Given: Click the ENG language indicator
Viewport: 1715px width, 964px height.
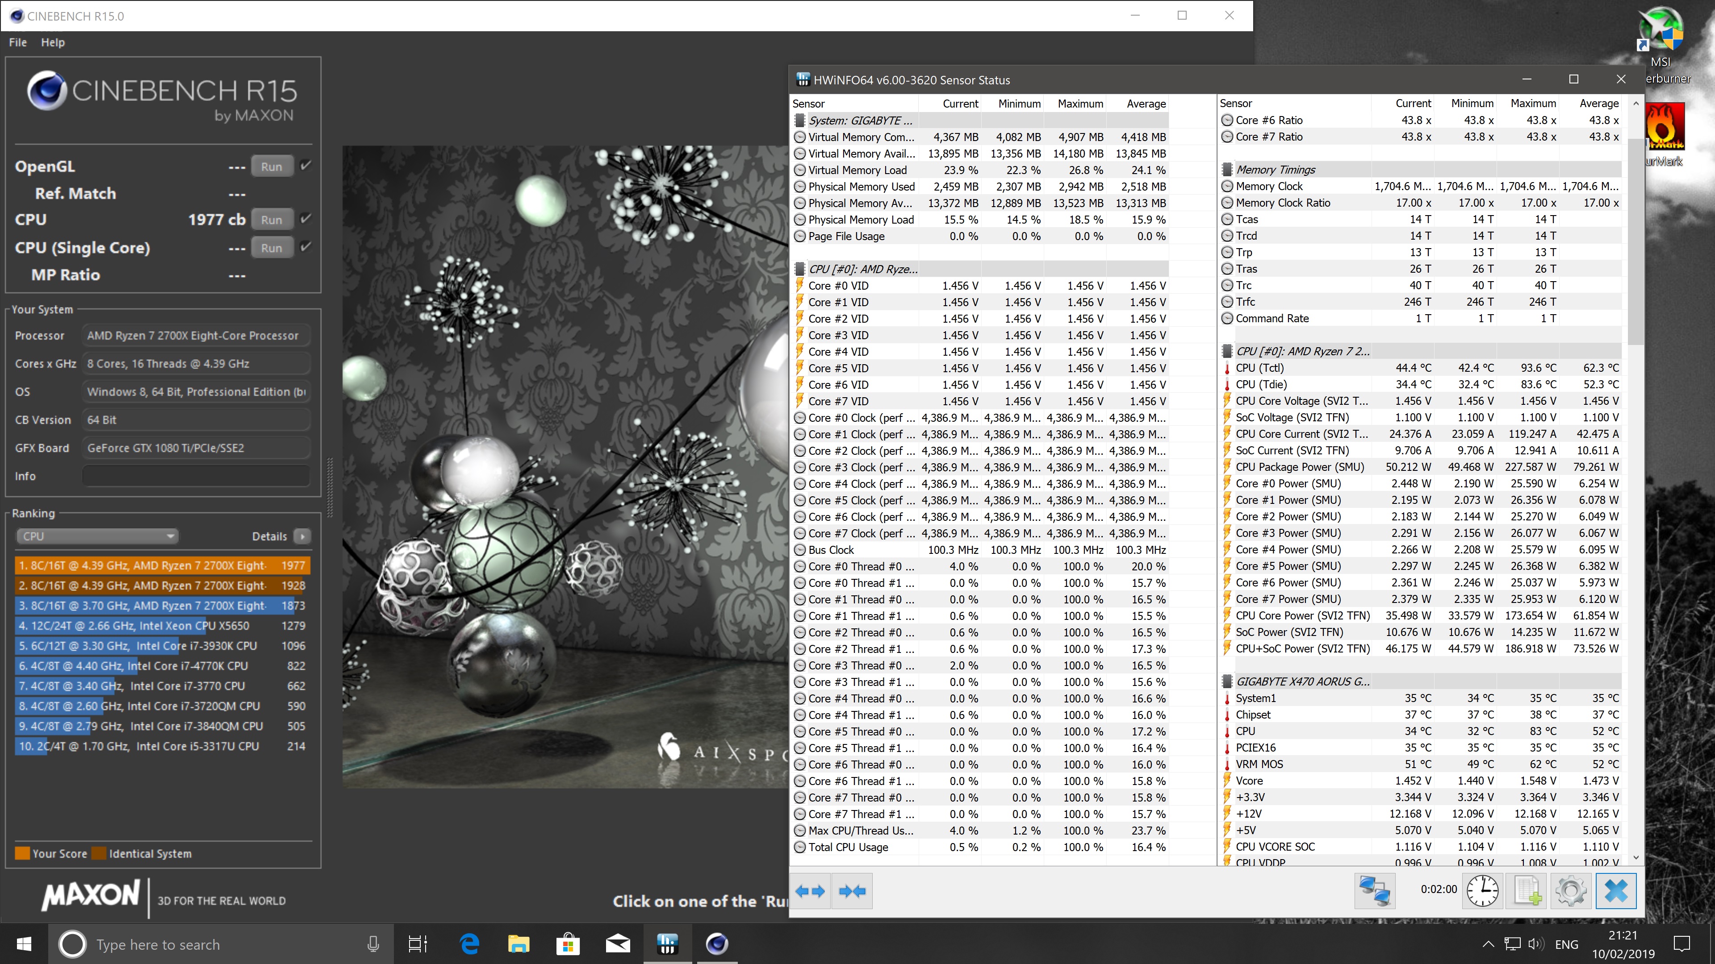Looking at the screenshot, I should [1567, 944].
